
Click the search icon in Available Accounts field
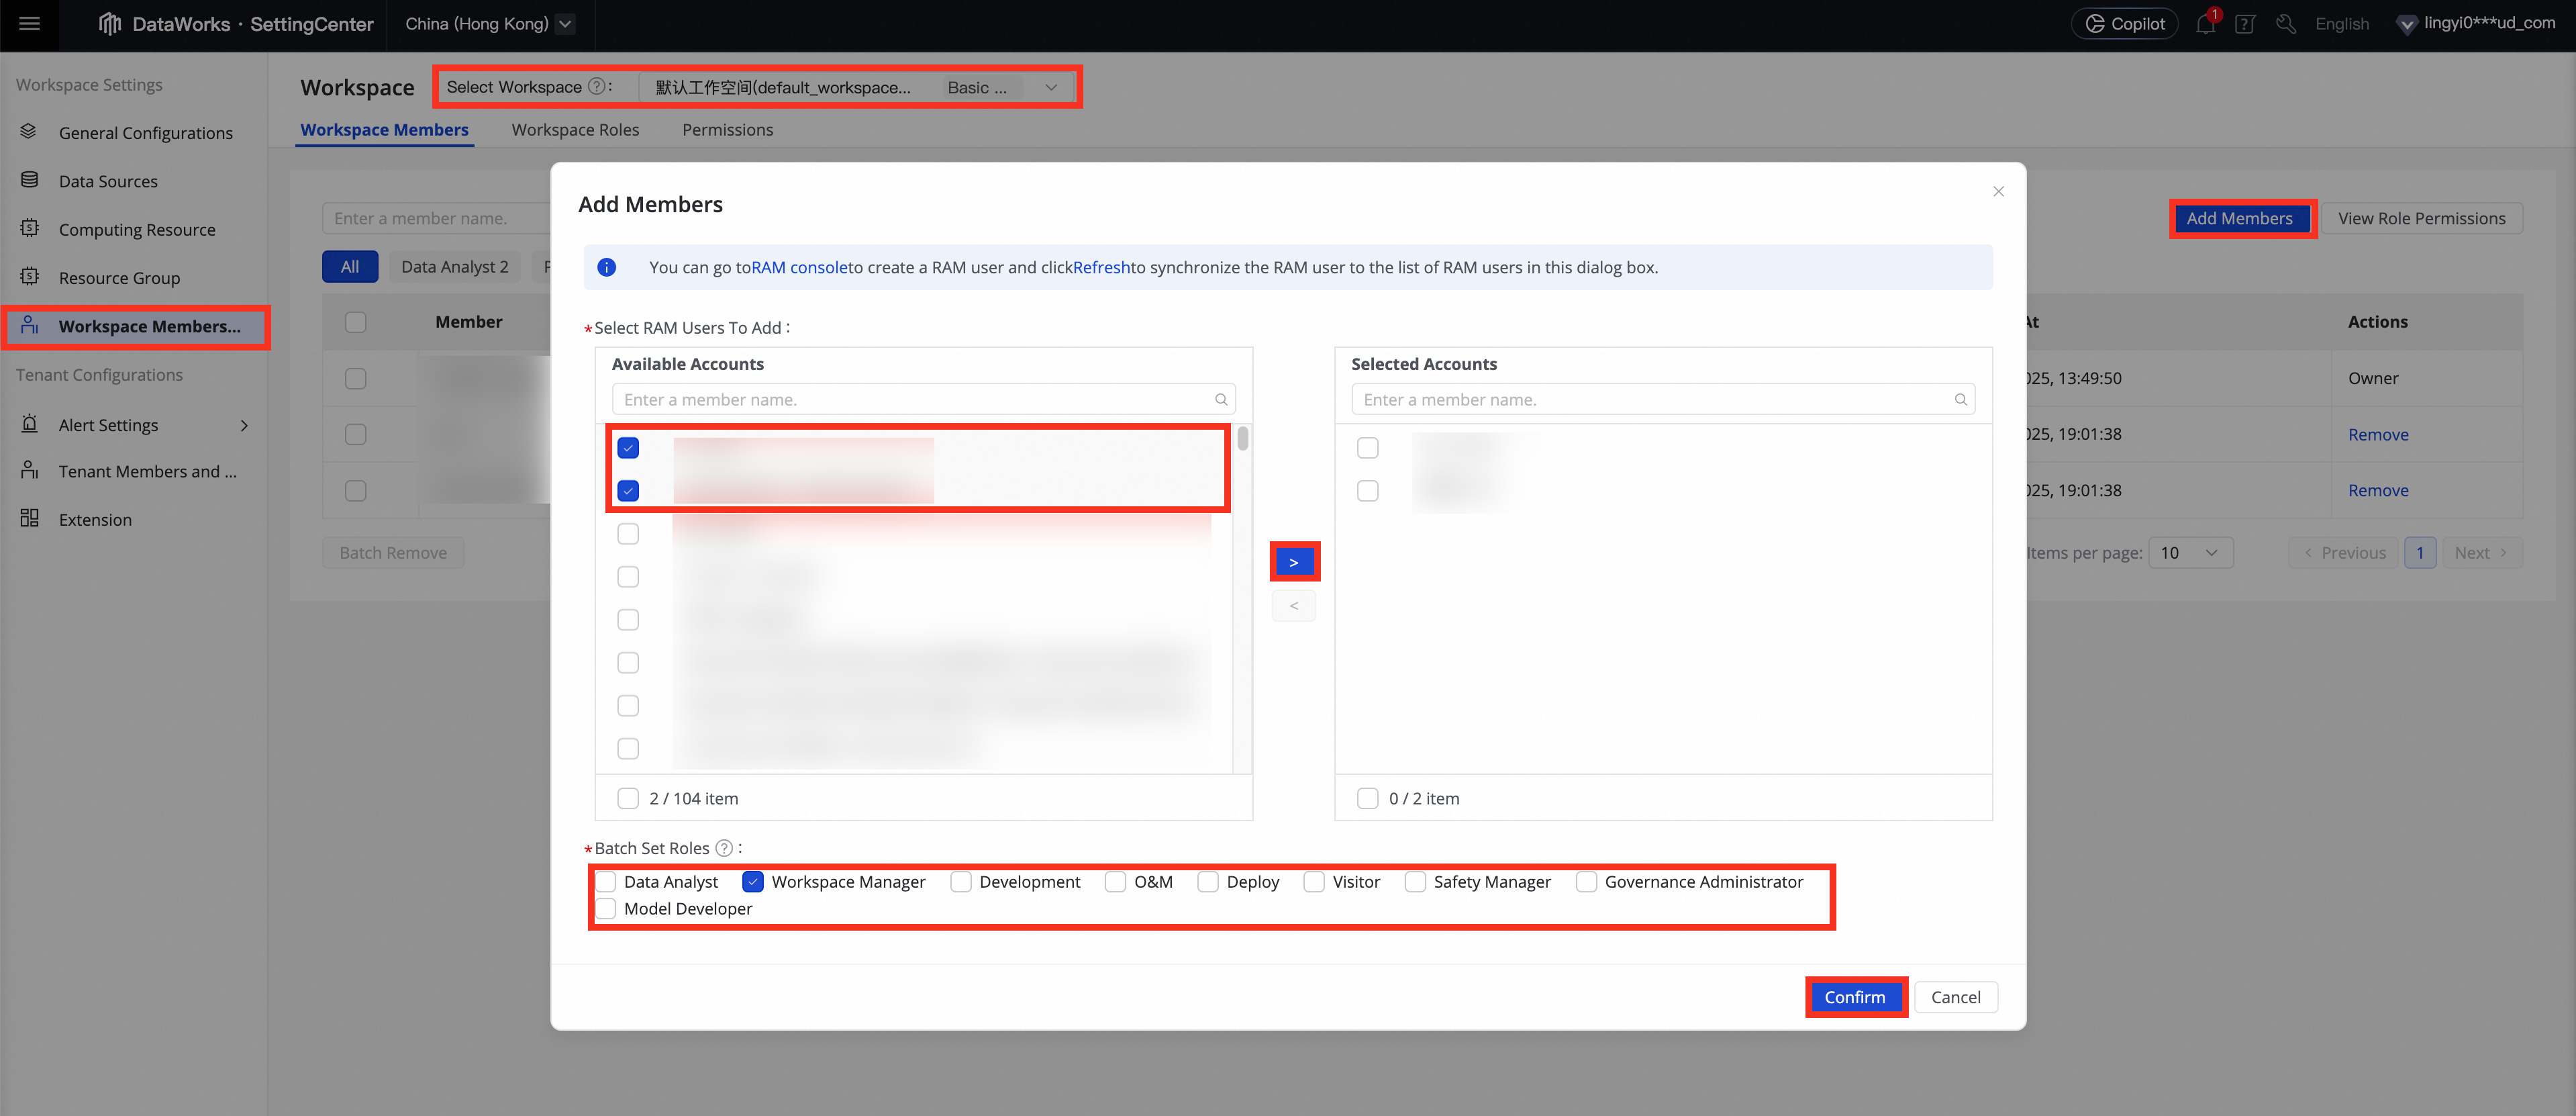point(1221,399)
